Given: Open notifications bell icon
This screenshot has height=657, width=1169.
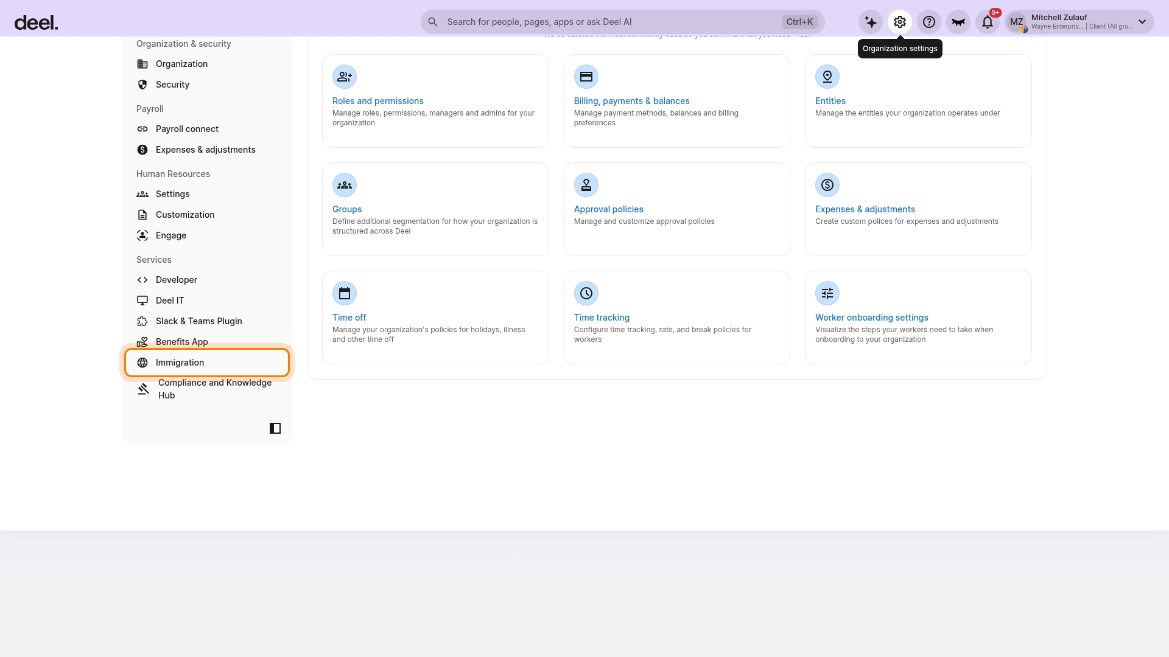Looking at the screenshot, I should coord(988,22).
